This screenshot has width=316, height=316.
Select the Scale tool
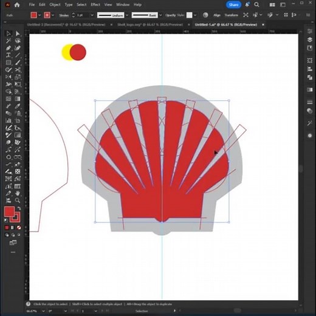point(18,77)
